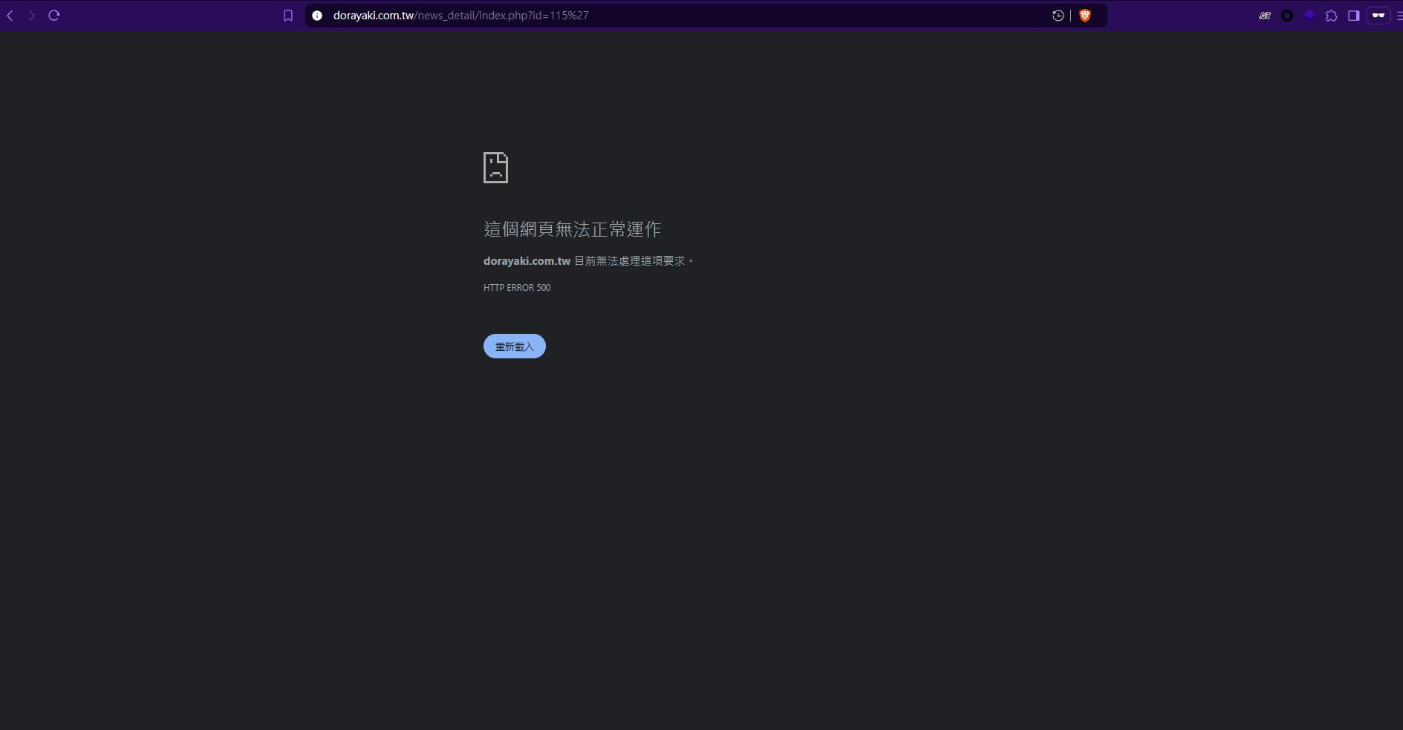This screenshot has height=730, width=1403.
Task: Click the 重新載入 reload button
Action: (x=515, y=346)
